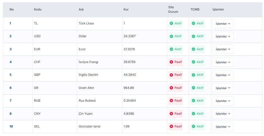264x136 pixels.
Task: Click the İşlemler column header
Action: (x=218, y=10)
